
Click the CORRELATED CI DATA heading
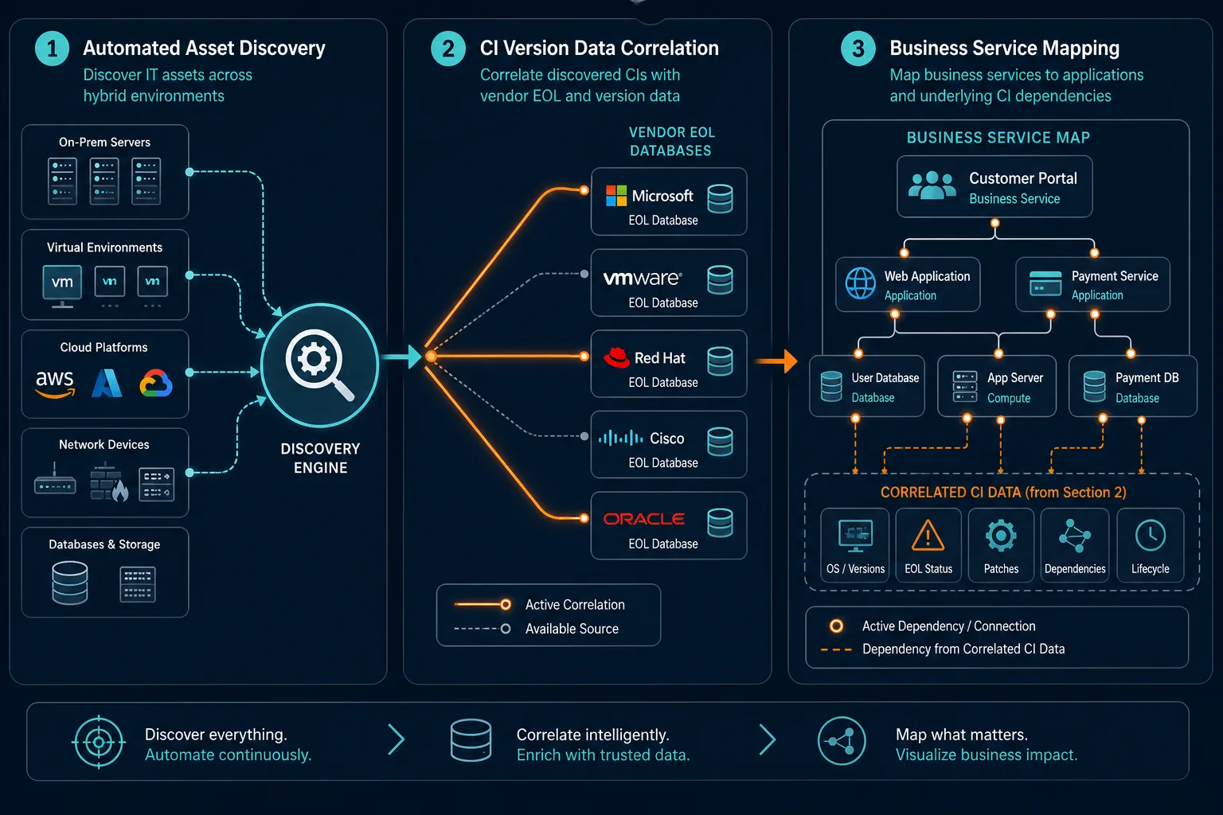coord(1003,493)
